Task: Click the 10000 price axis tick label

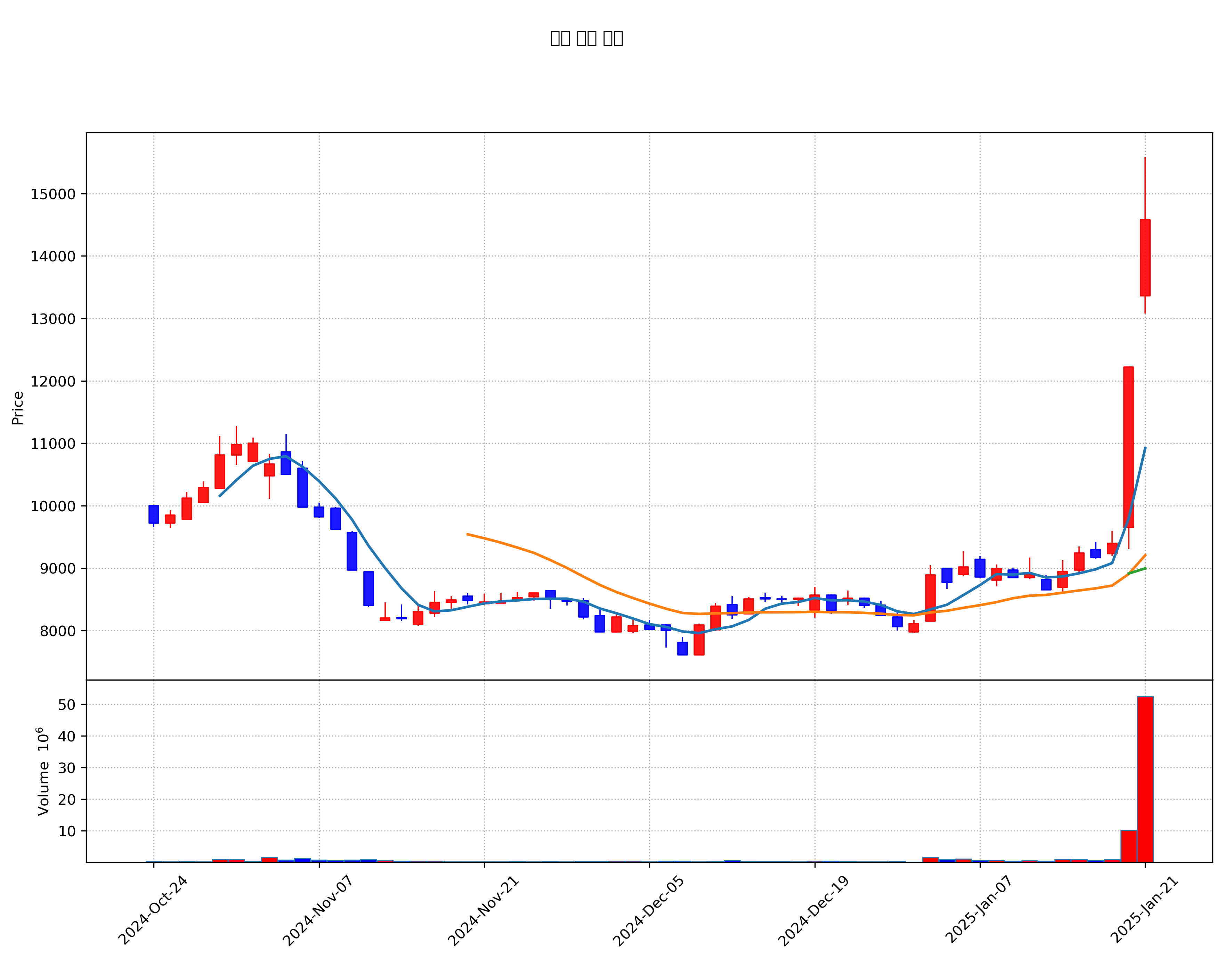Action: point(53,506)
